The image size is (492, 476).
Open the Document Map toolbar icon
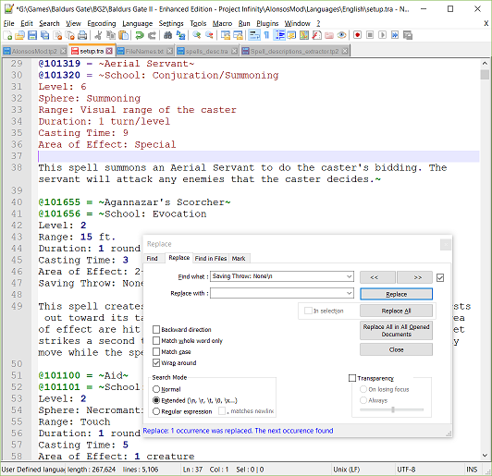[304, 35]
